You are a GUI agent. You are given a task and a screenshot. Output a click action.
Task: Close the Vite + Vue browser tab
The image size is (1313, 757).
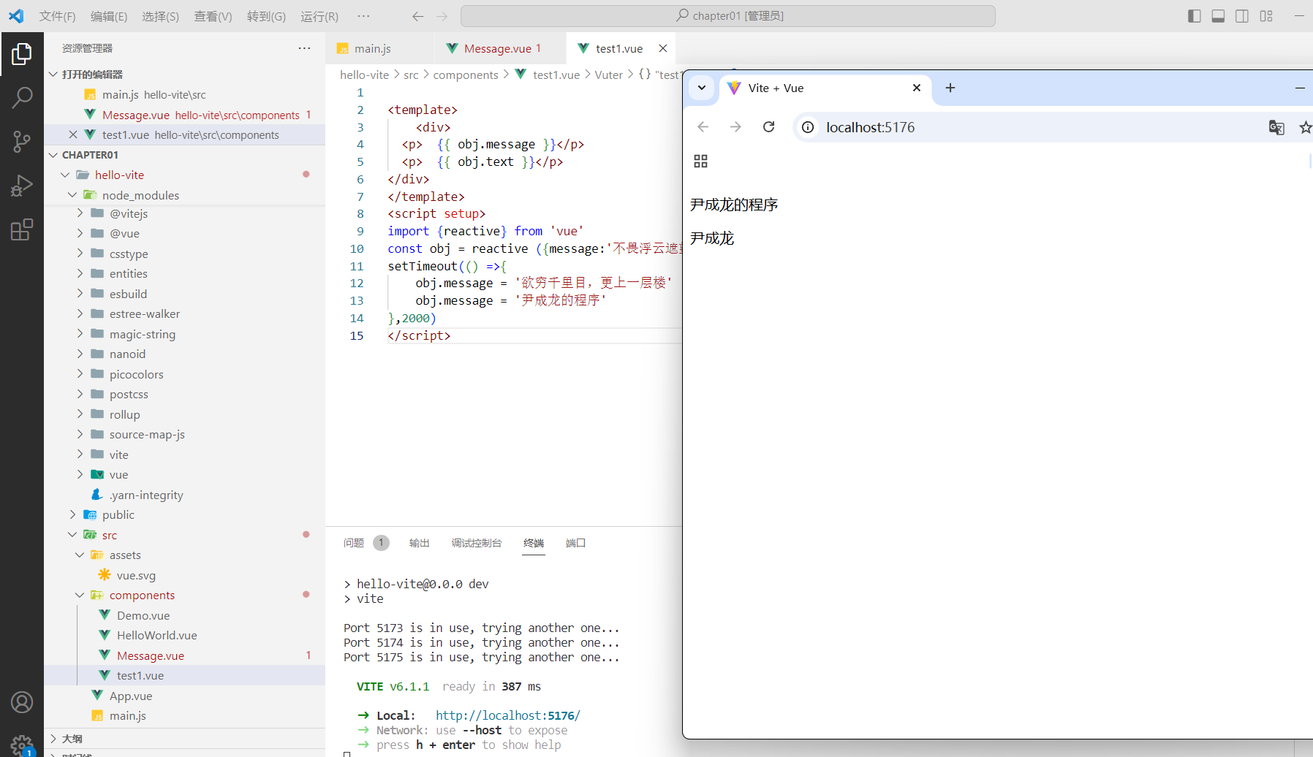[917, 88]
